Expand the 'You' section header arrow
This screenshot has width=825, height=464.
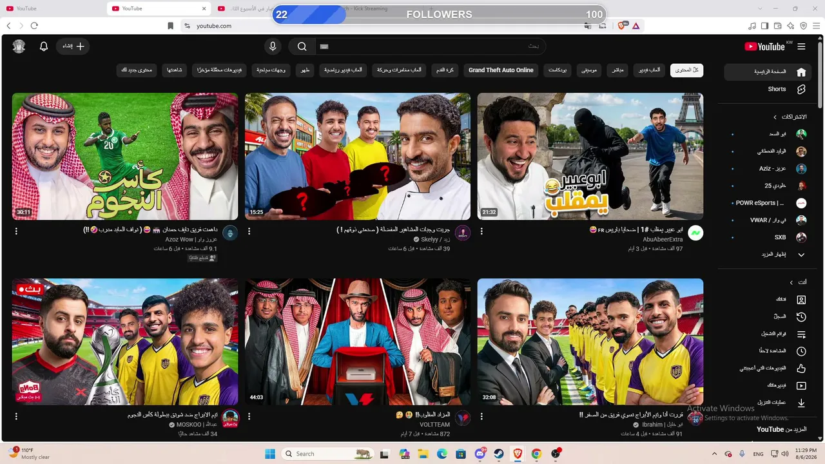tap(791, 282)
